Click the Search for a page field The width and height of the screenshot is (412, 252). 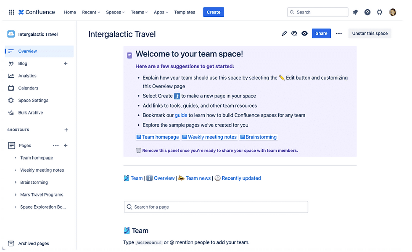pyautogui.click(x=216, y=207)
